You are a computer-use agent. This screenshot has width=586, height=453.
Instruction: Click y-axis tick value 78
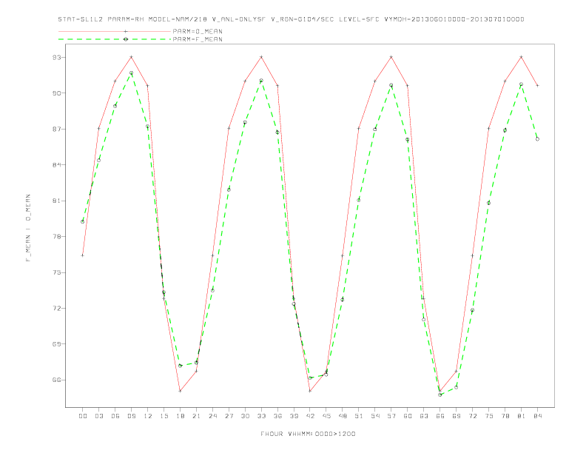[x=56, y=237]
